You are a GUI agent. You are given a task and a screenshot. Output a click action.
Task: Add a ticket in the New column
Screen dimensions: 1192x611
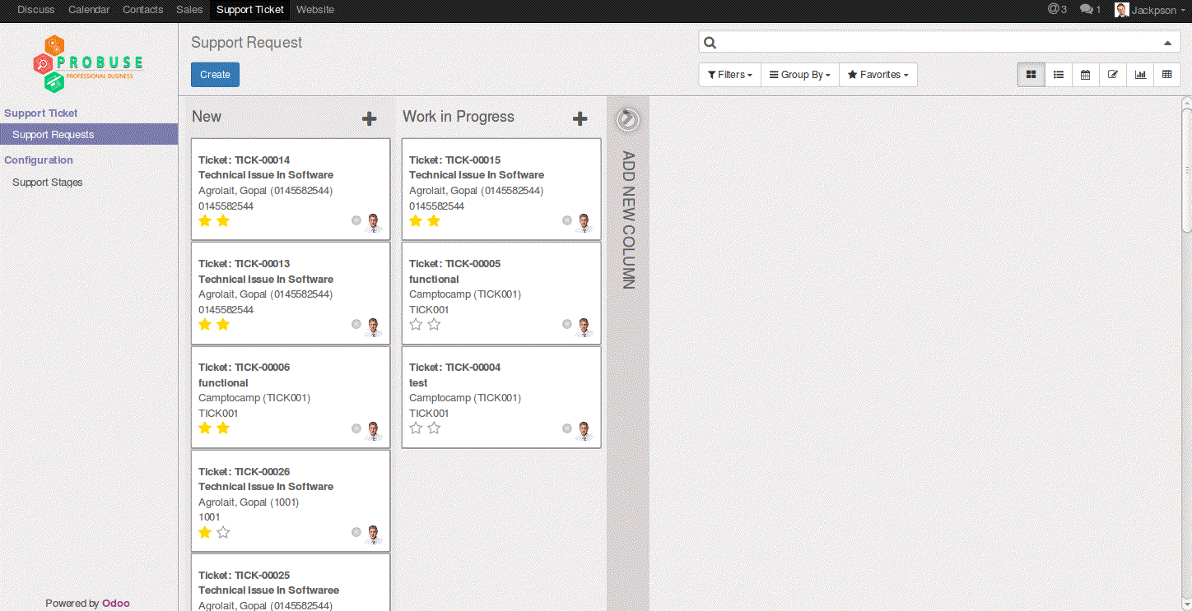(x=370, y=118)
